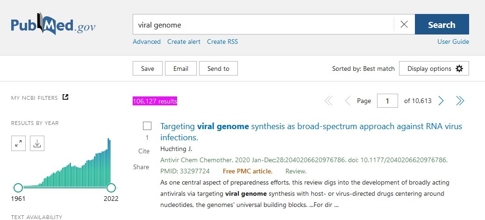Click the 2022 year slider handle
The height and width of the screenshot is (220, 485).
[x=111, y=188]
